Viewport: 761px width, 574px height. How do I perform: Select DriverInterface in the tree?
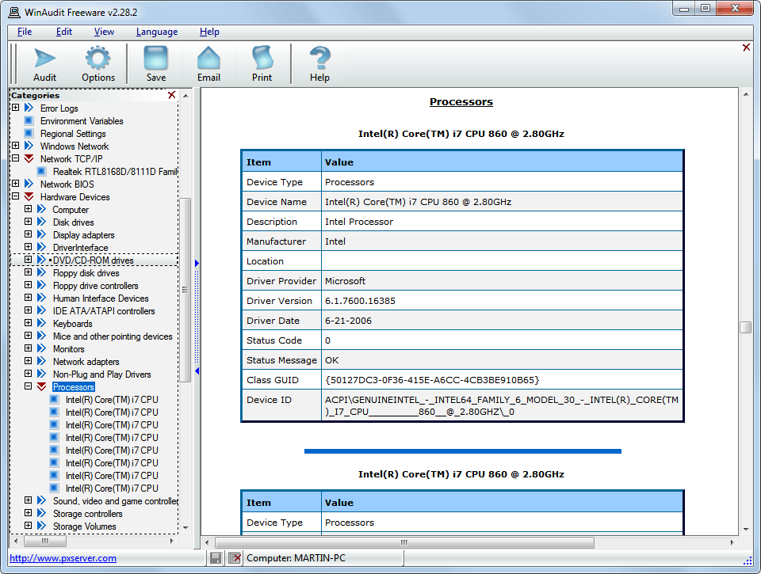click(81, 248)
